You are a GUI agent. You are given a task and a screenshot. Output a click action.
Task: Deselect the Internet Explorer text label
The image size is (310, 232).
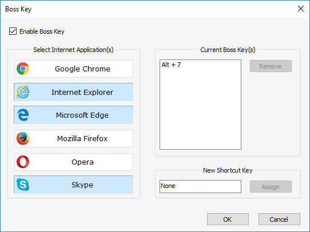[82, 92]
